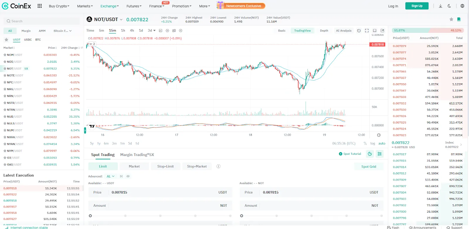Adjust the sell amount slider handle
Screen dimensions: 469x229
coord(242,216)
